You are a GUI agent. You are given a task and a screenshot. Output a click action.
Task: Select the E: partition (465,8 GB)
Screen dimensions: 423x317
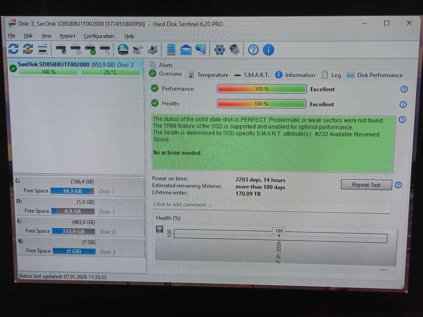coord(80,227)
